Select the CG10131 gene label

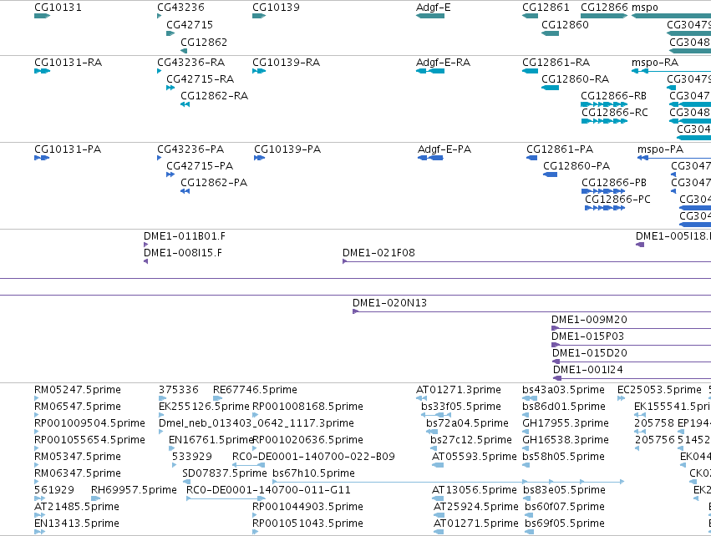pos(58,8)
